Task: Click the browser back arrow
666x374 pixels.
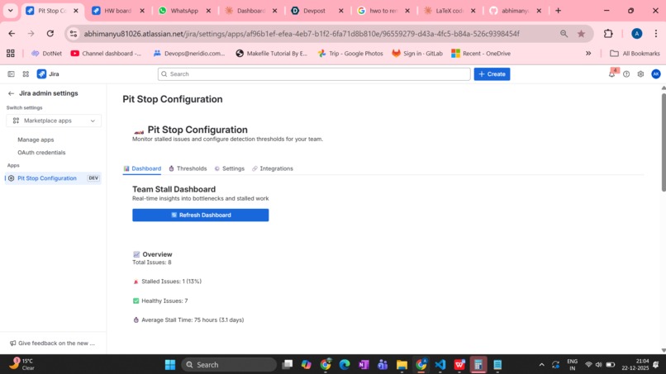Action: [12, 34]
